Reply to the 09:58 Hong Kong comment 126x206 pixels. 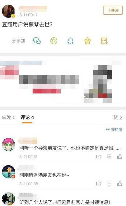[x=109, y=183]
